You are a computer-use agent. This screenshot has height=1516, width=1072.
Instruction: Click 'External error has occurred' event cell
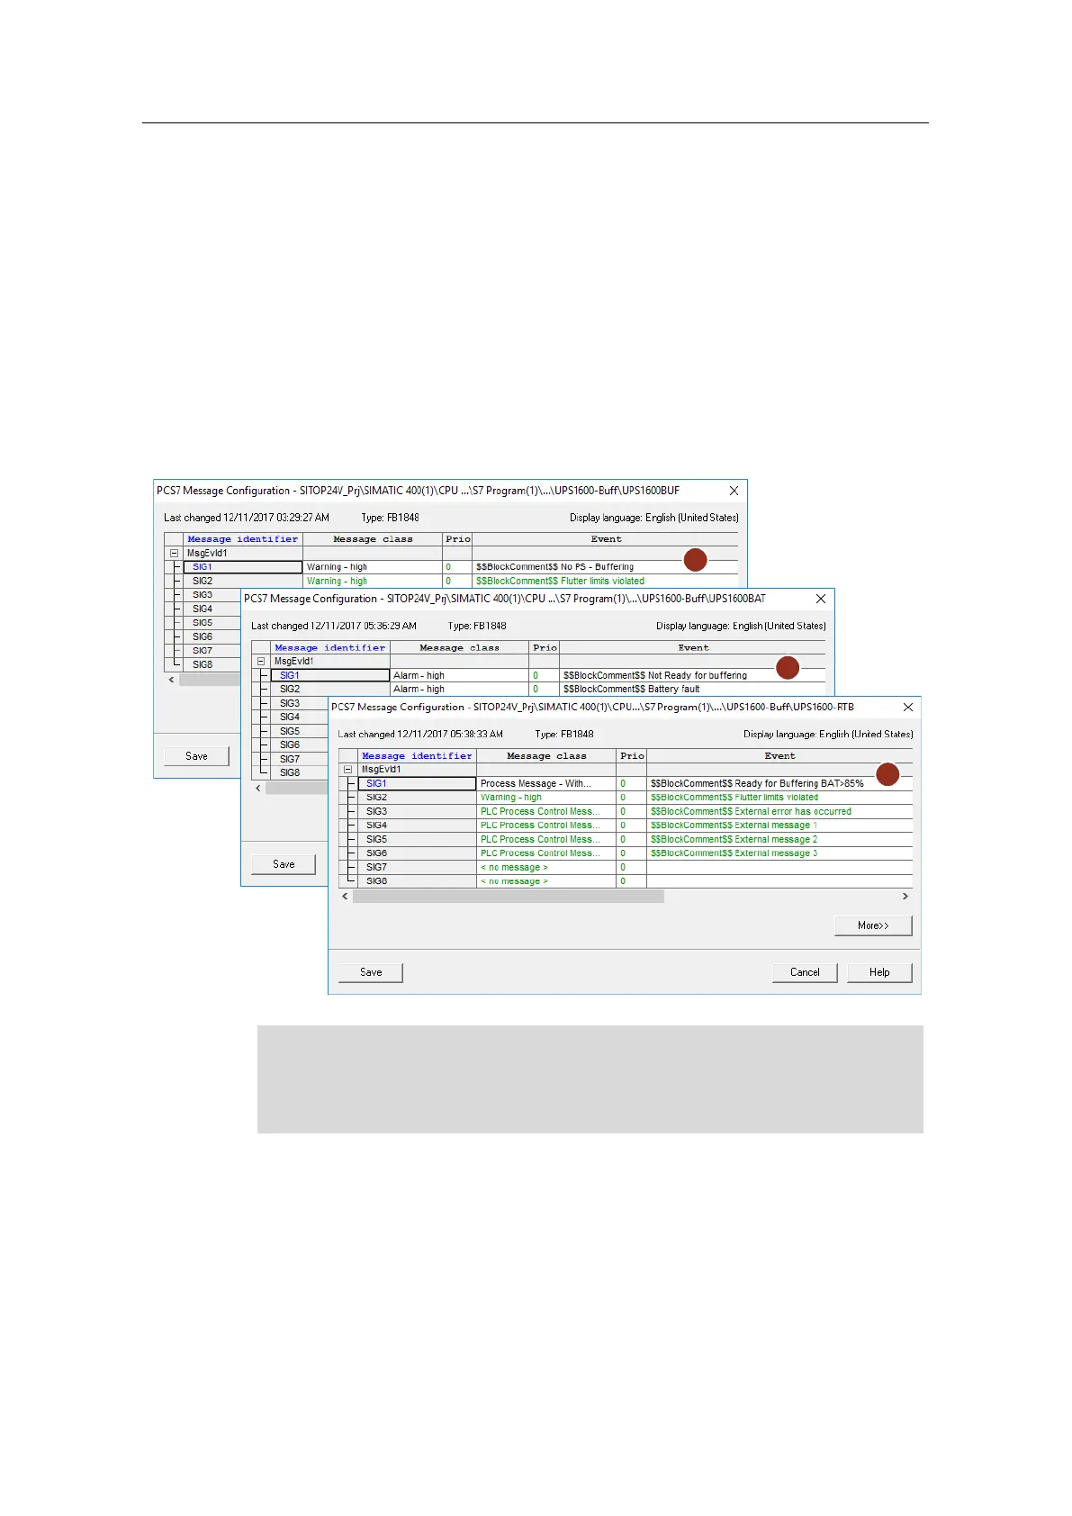coord(779,811)
